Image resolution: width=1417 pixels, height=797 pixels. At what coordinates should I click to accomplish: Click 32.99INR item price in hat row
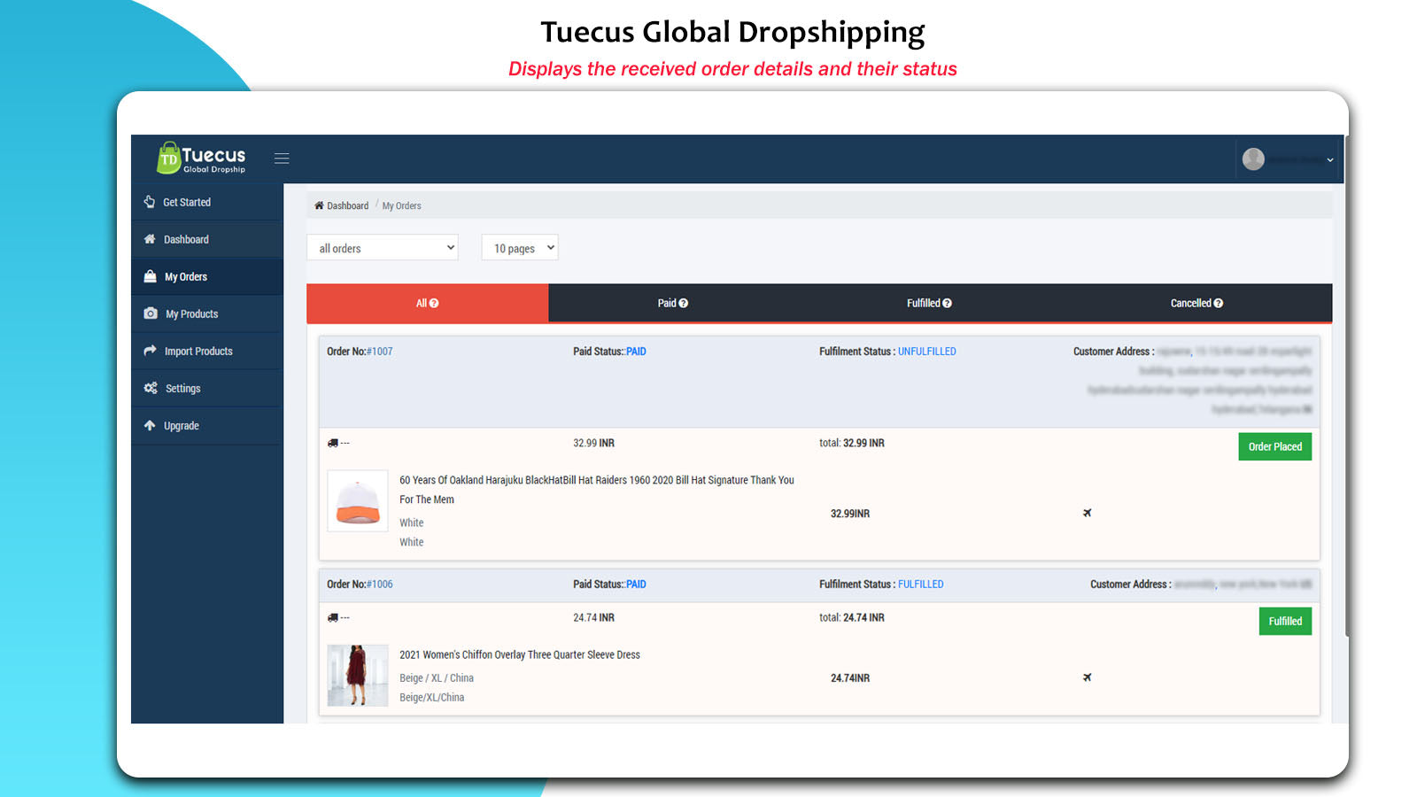850,514
